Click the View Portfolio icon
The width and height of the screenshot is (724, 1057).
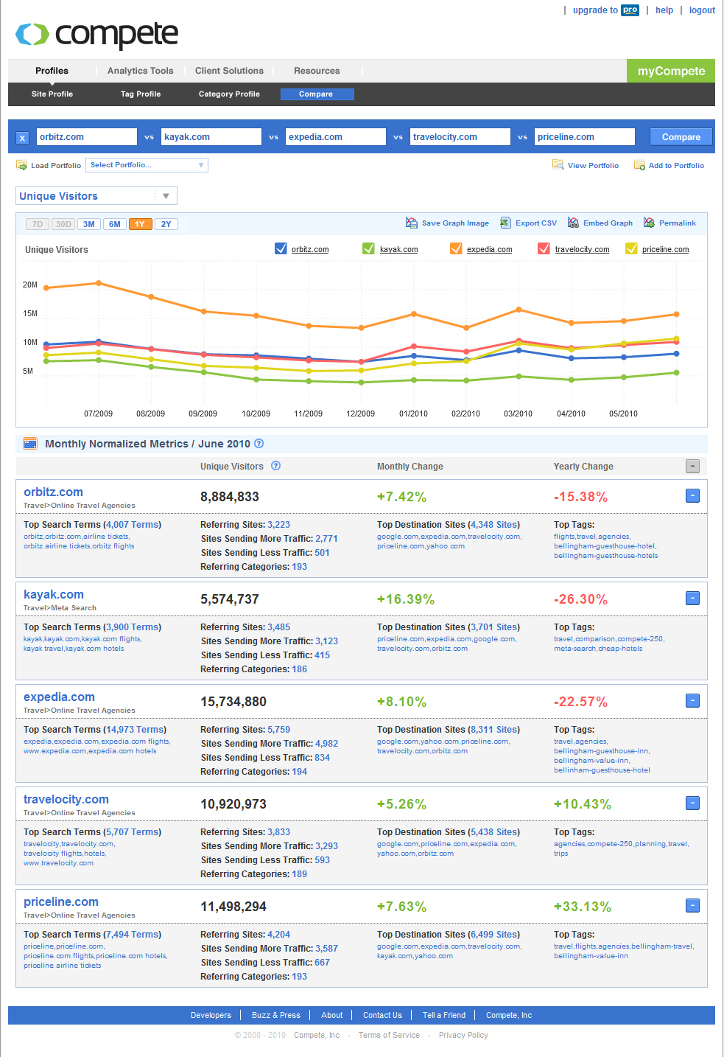pyautogui.click(x=558, y=165)
